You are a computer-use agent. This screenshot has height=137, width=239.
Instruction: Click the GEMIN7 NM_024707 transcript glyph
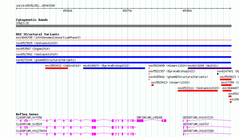(207, 127)
